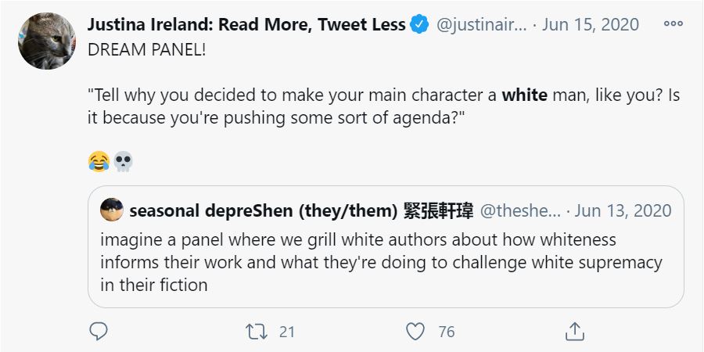
Task: Open the Jun 15, 2020 timestamp link
Action: tap(590, 25)
